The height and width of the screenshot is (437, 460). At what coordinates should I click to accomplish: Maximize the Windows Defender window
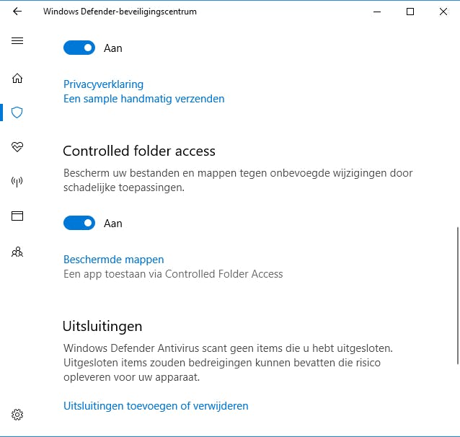[x=410, y=12]
